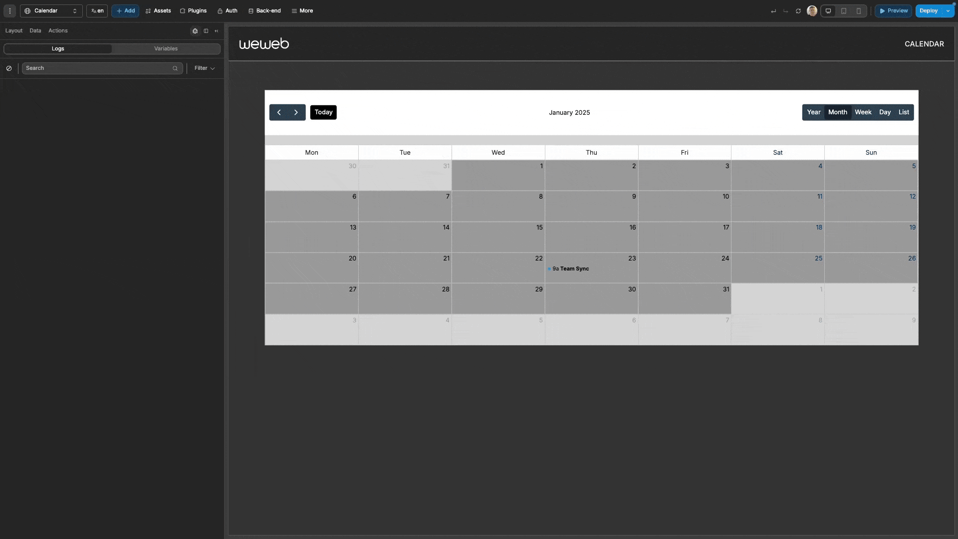Collapse the left sidebar panel
This screenshot has width=958, height=539.
(x=217, y=31)
